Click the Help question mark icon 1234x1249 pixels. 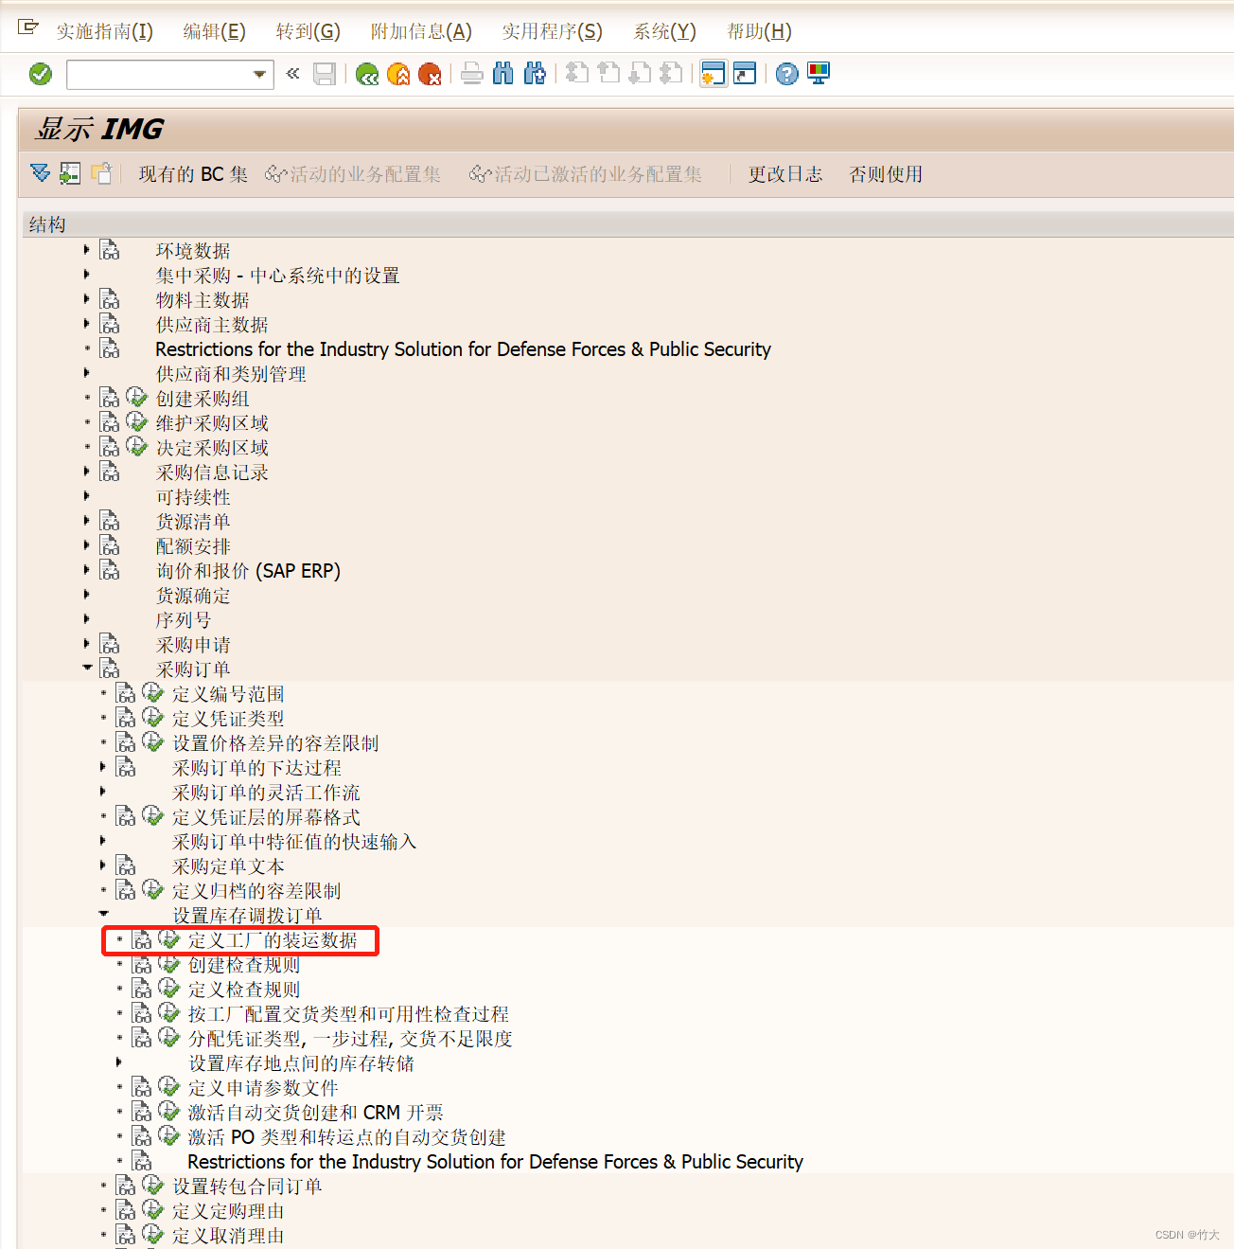coord(785,74)
